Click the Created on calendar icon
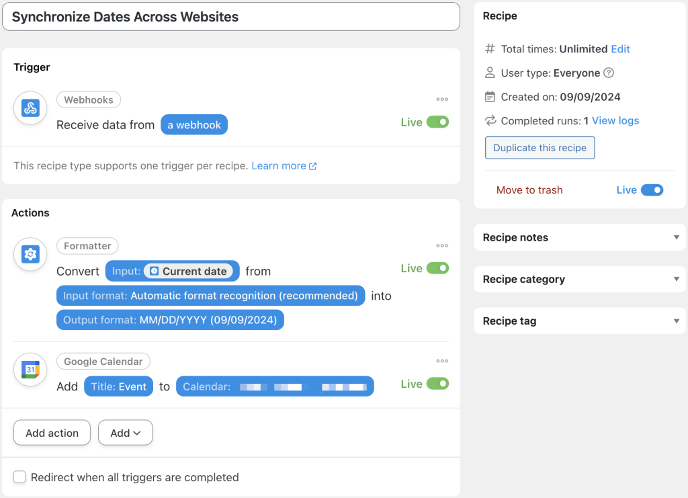The height and width of the screenshot is (498, 688). pos(489,96)
